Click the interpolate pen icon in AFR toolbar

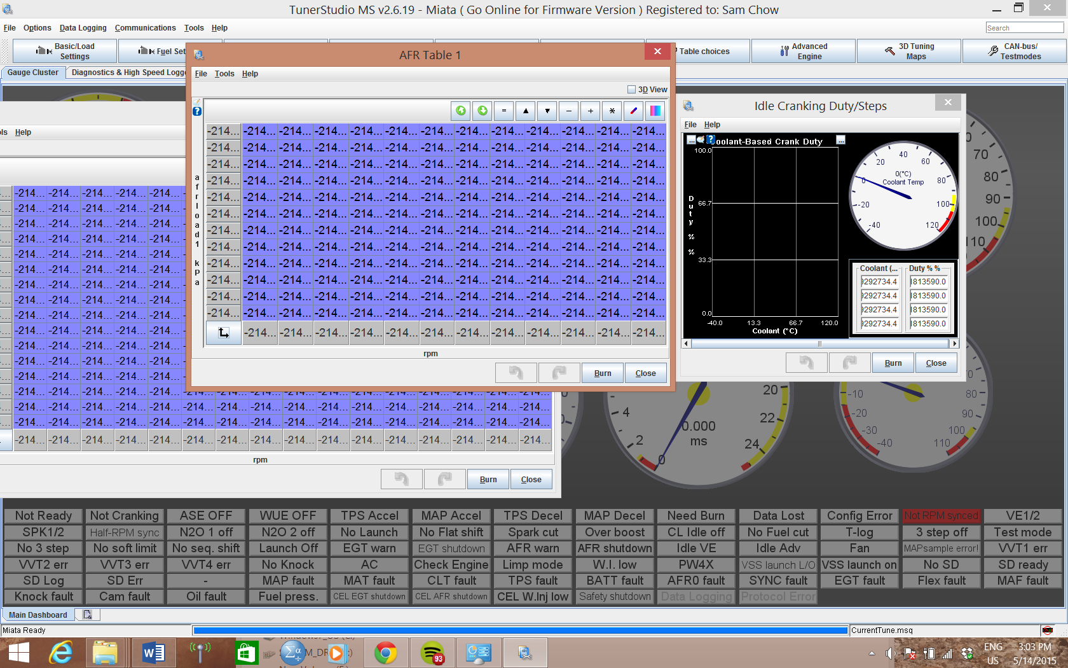click(633, 111)
